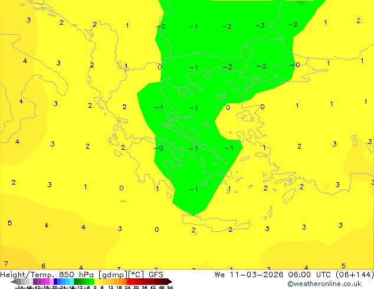Click the -3 temperature value on the map
Screen dimensions: 374x289
(x=260, y=25)
